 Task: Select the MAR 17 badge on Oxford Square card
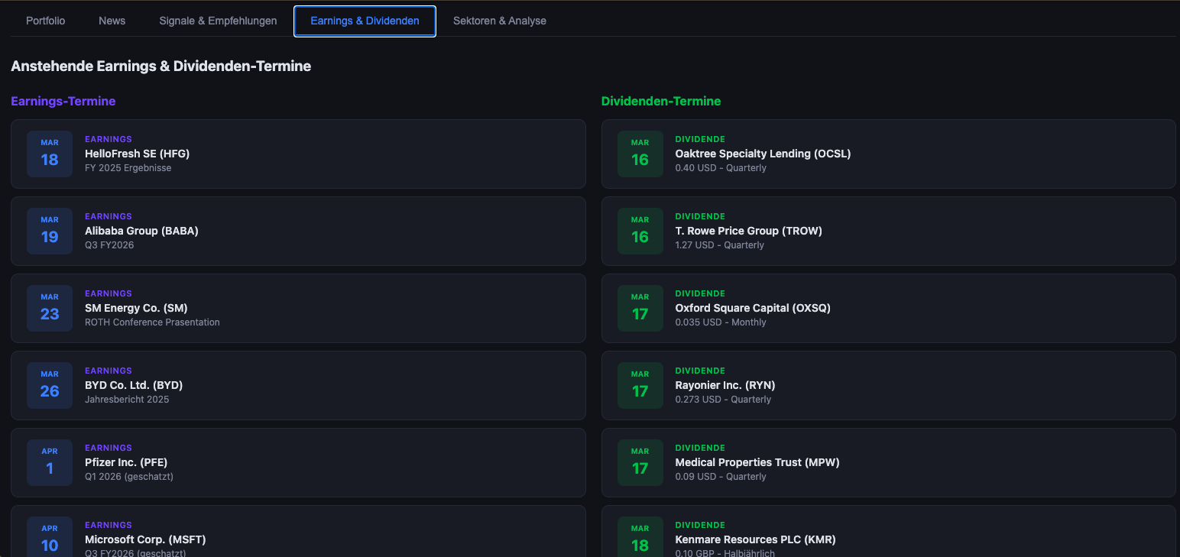(640, 308)
